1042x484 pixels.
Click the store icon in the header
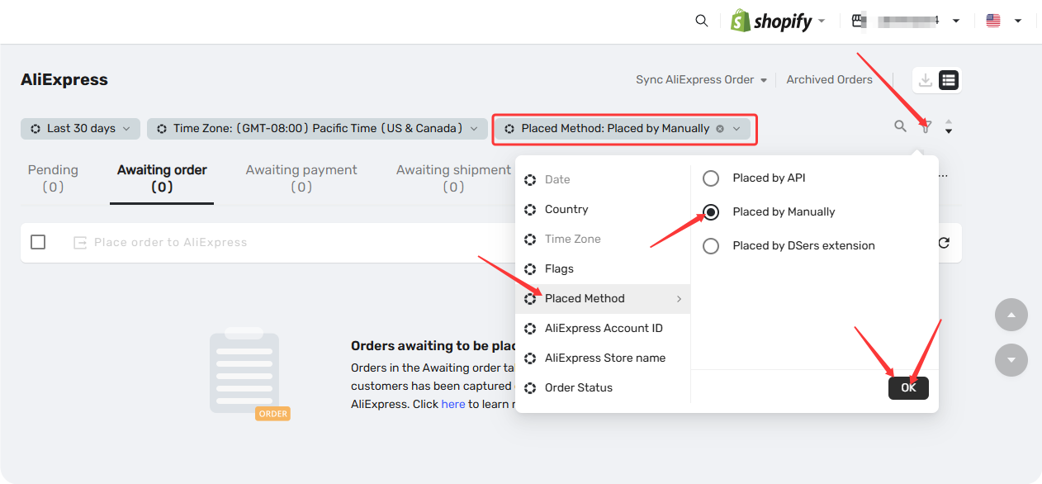[860, 21]
